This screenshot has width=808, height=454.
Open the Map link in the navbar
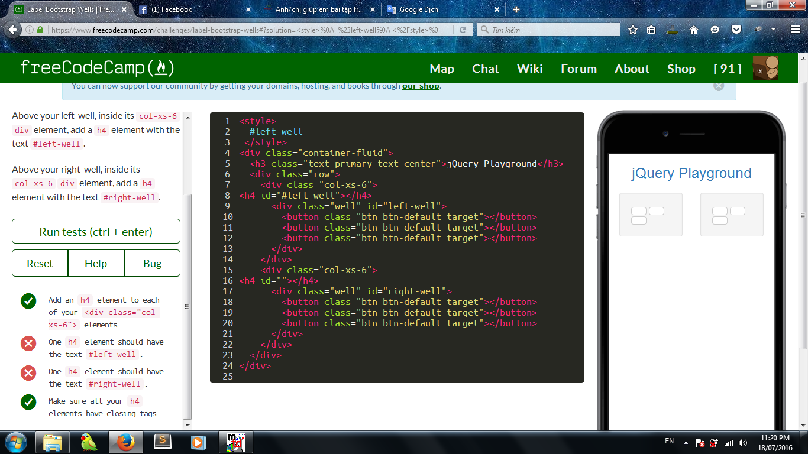[x=441, y=69]
